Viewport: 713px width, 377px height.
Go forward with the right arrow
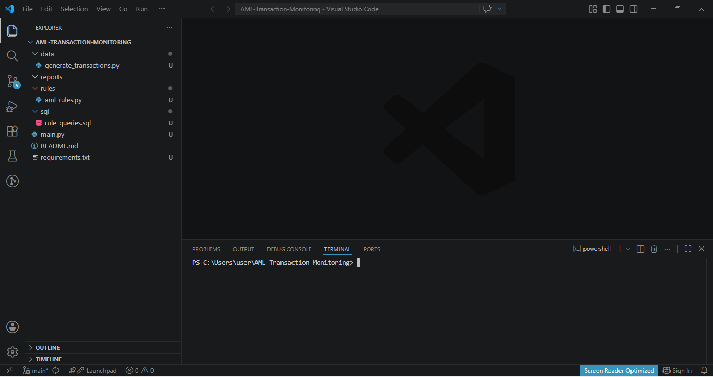(227, 9)
